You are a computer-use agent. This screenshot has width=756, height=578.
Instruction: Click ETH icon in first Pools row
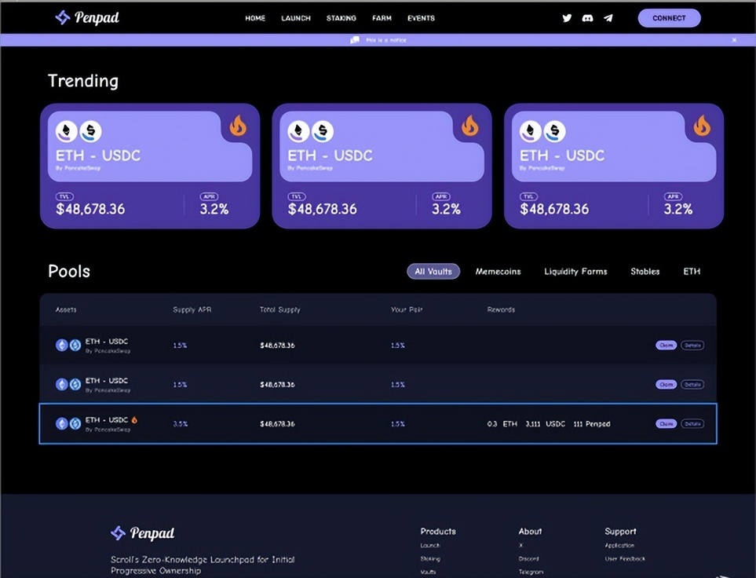[62, 345]
